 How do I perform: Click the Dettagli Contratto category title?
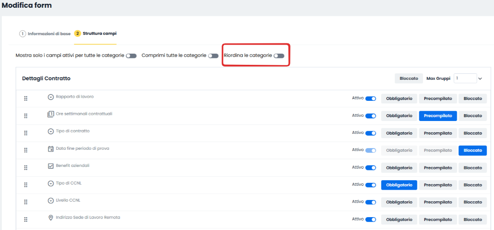pos(46,79)
